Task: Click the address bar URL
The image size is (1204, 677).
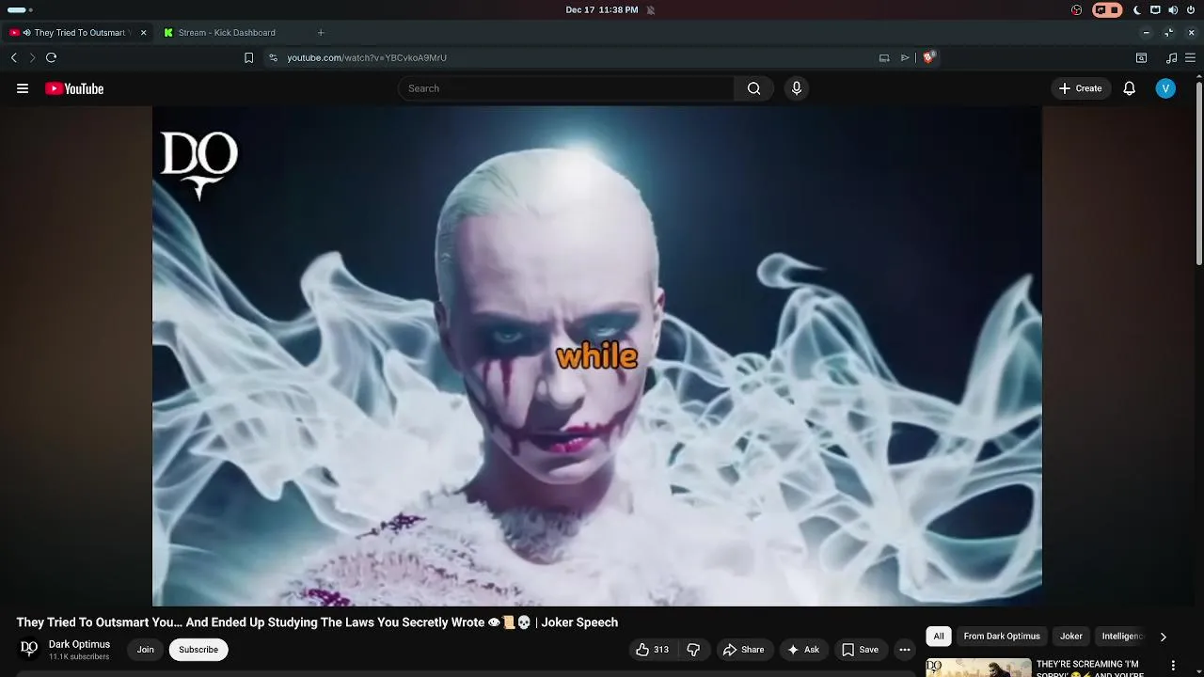Action: [367, 57]
